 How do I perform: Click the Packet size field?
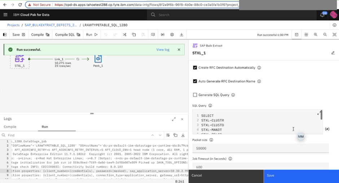tap(260, 148)
